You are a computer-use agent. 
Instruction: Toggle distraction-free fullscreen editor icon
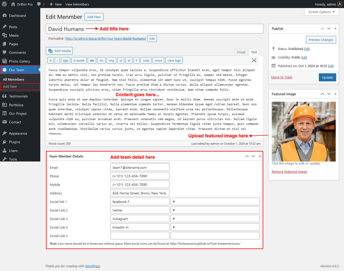[x=254, y=60]
